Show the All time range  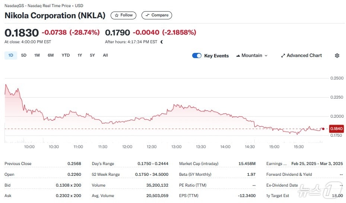coord(105,55)
